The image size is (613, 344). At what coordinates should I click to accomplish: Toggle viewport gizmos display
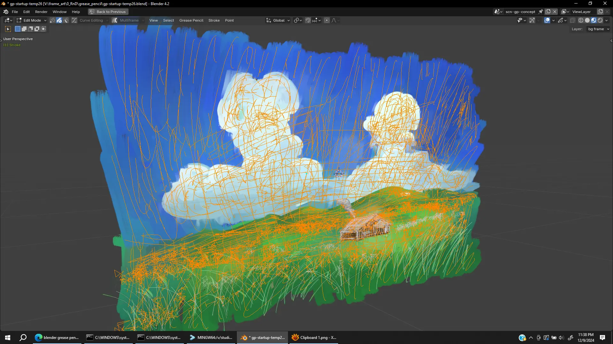532,20
